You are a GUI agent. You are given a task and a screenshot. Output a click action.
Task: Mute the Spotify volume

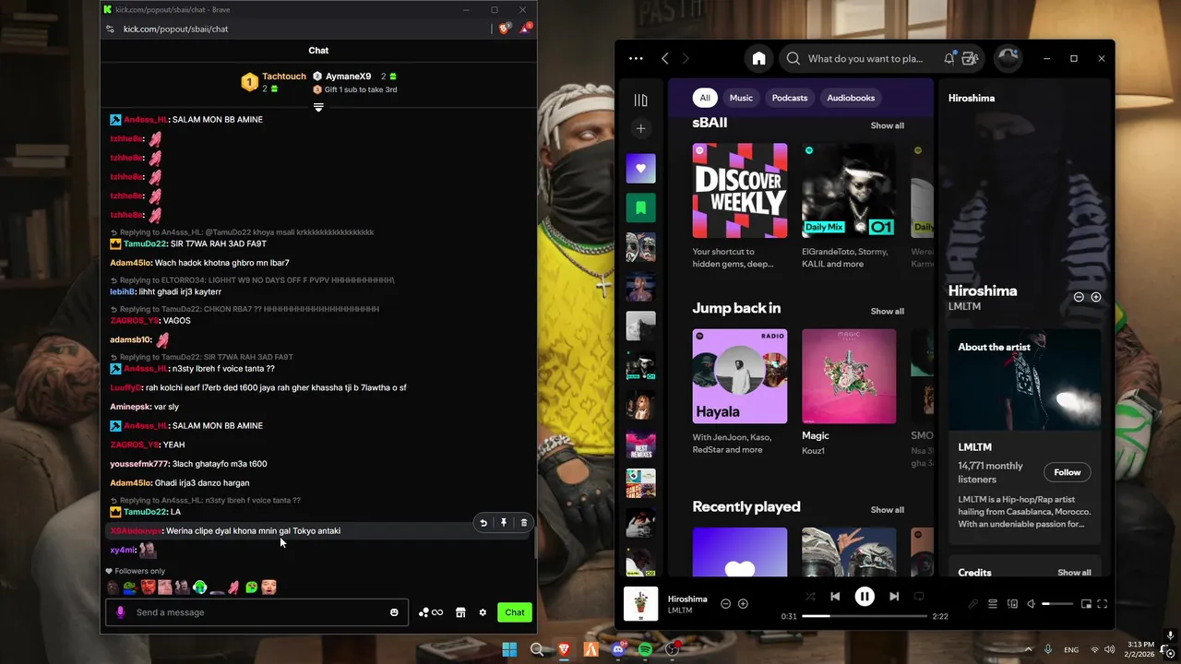(1032, 604)
